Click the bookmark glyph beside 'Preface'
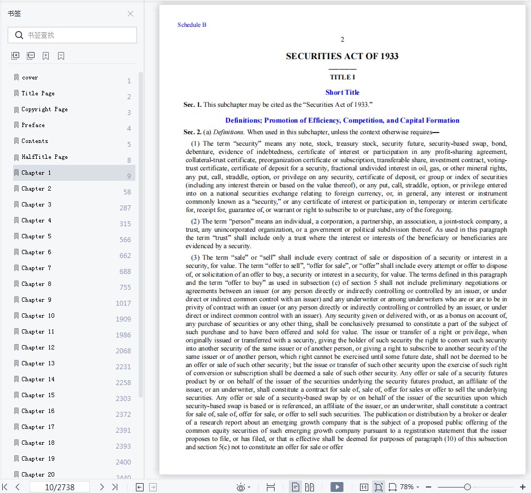 16,125
